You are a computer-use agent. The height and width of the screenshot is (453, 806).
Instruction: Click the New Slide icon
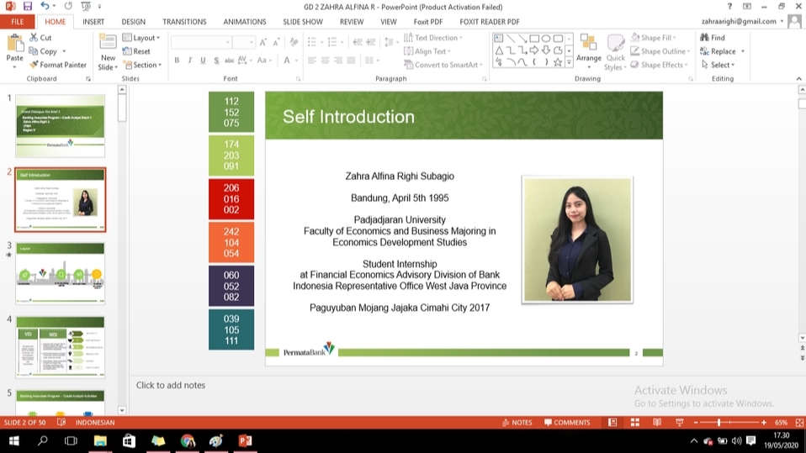coord(108,42)
